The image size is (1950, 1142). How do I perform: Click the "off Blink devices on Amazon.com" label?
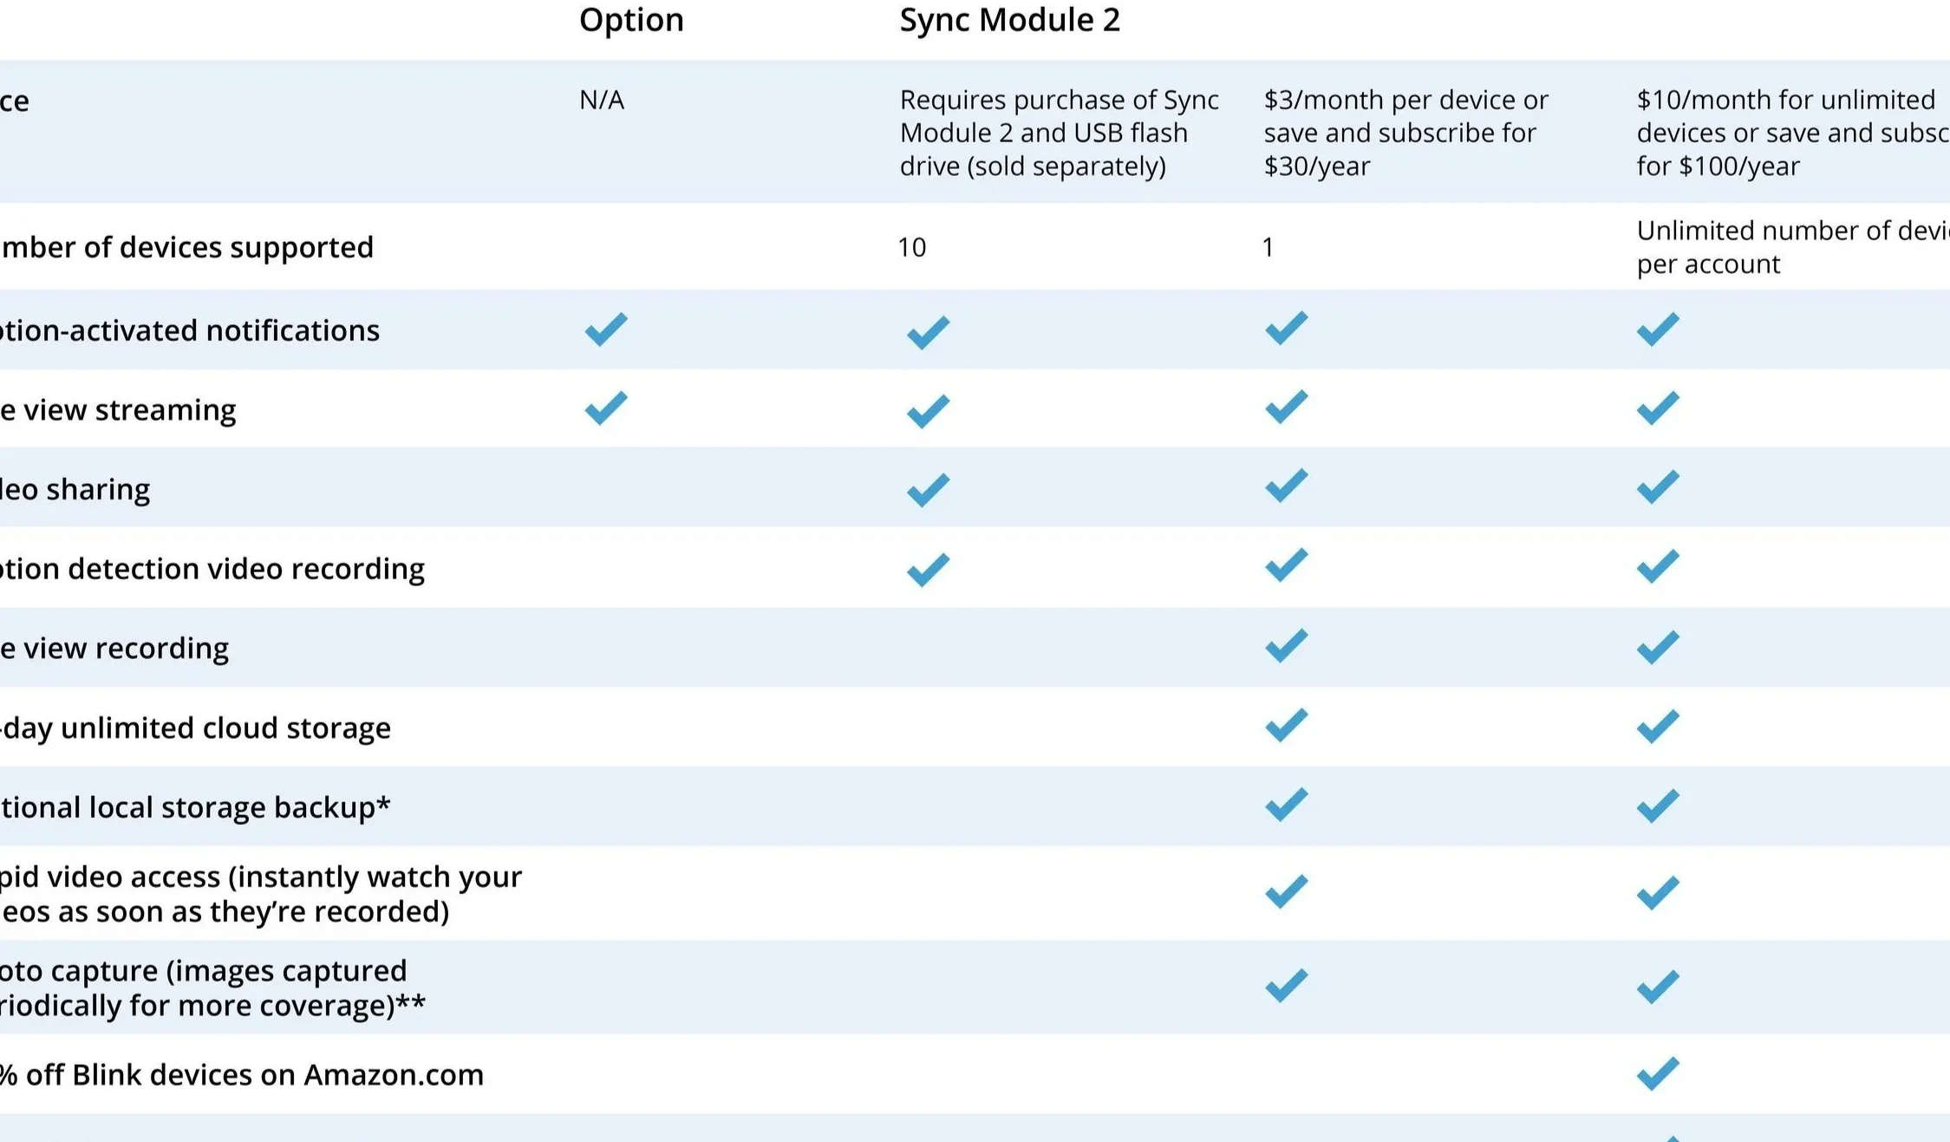pos(251,1075)
